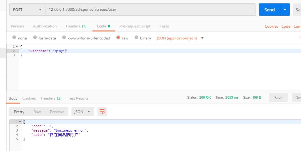
Task: Open the Test Results tab
Action: (x=78, y=98)
